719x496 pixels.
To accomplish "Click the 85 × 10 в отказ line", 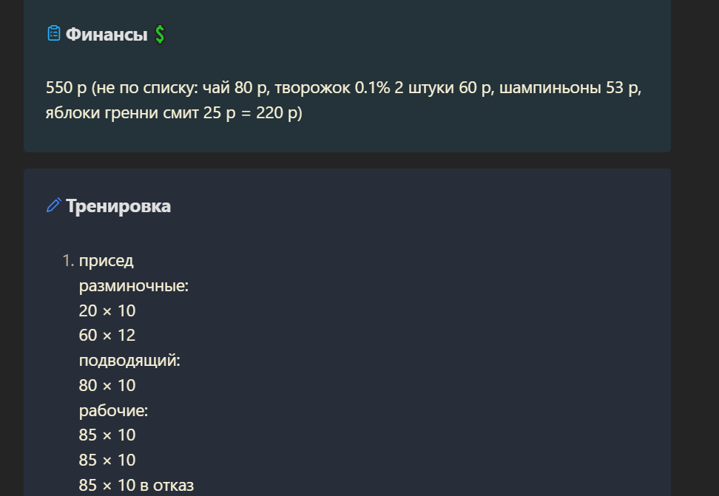I will point(137,485).
